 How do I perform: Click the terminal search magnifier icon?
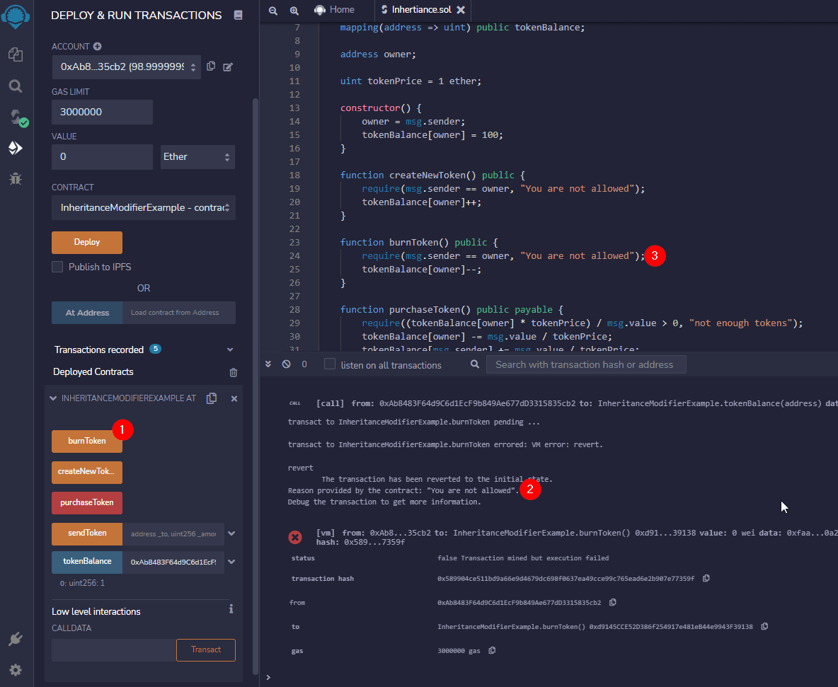475,364
